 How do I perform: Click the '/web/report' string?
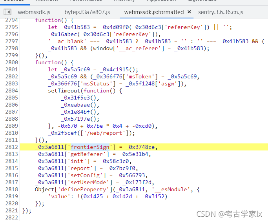click(x=106, y=133)
